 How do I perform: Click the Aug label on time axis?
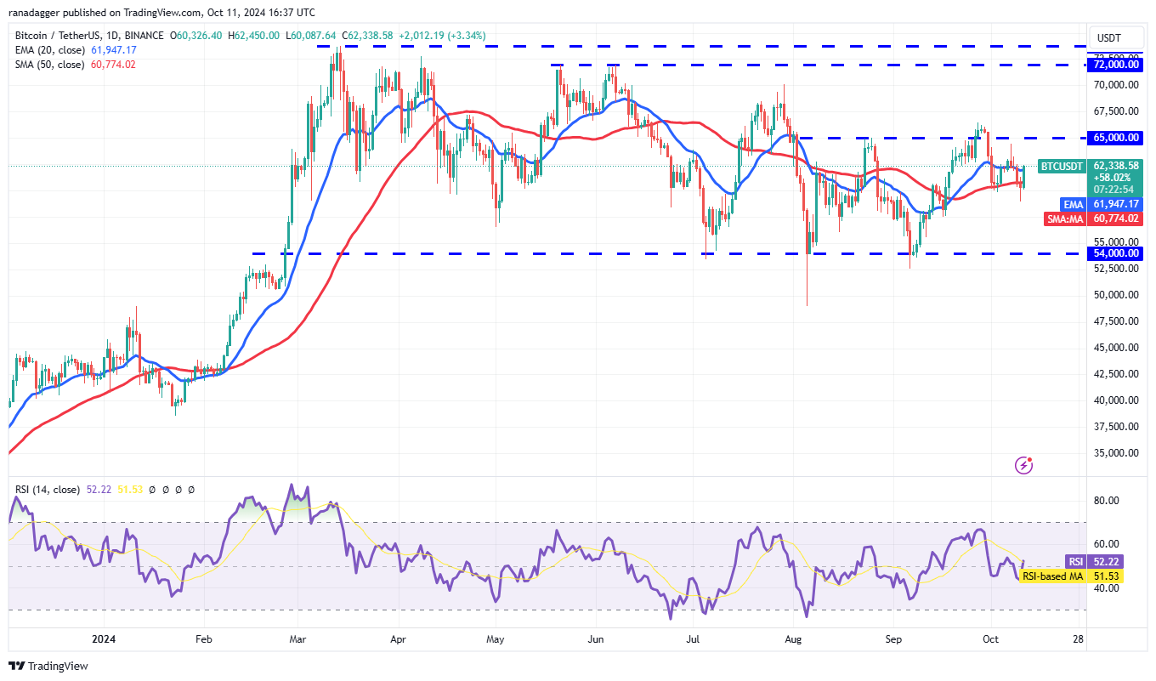(x=793, y=638)
